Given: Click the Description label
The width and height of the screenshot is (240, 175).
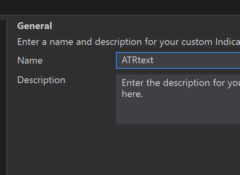Looking at the screenshot, I should pyautogui.click(x=41, y=80).
